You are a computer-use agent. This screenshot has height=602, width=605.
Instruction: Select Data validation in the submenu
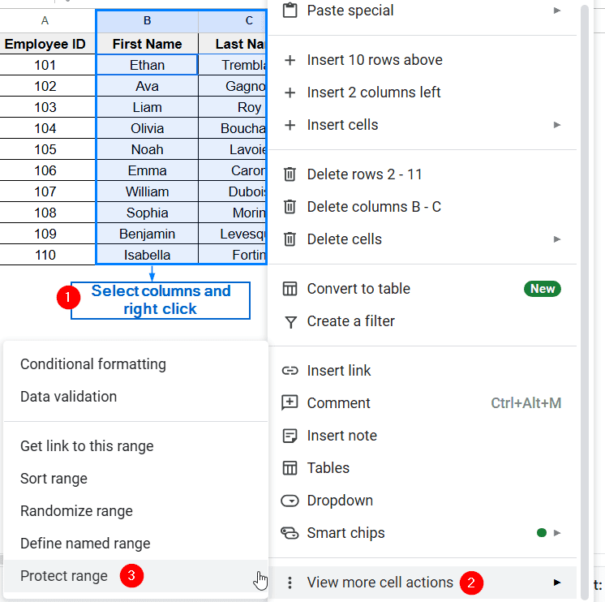tap(135, 397)
